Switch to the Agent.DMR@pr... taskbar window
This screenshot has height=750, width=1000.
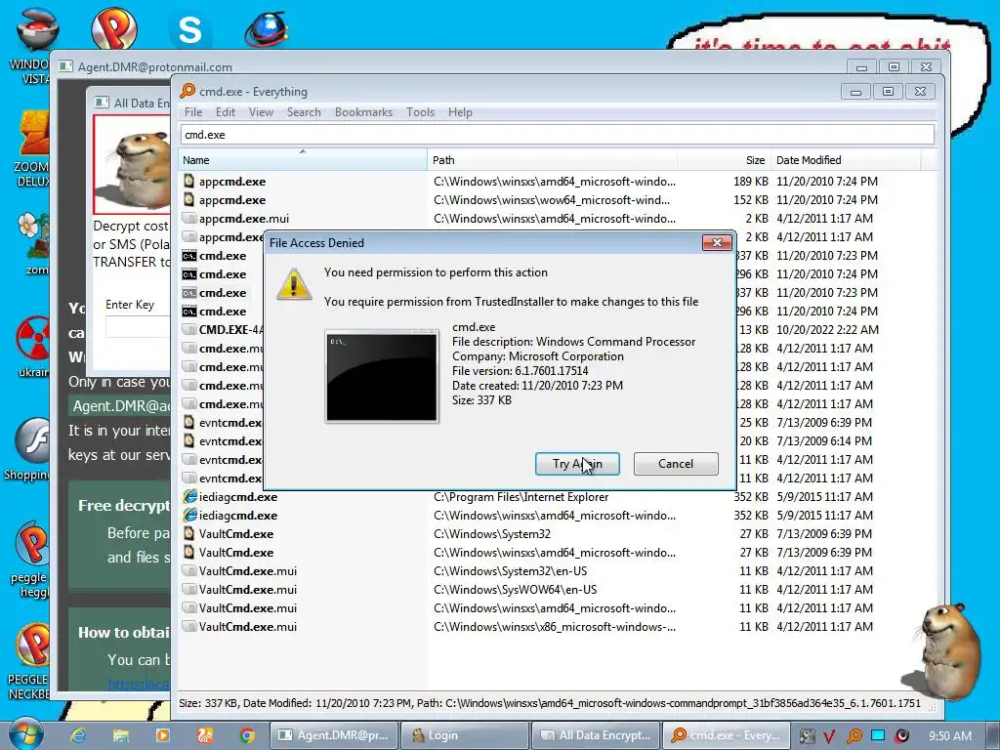point(335,735)
